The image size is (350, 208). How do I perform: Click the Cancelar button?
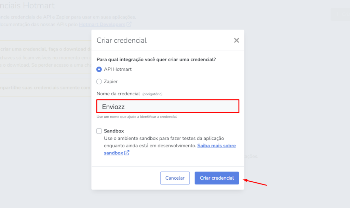[x=175, y=178]
